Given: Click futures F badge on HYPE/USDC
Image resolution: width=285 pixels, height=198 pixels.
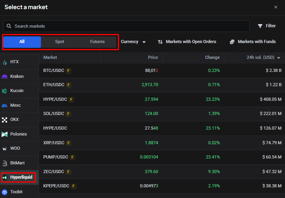Looking at the screenshot, I should click(71, 100).
